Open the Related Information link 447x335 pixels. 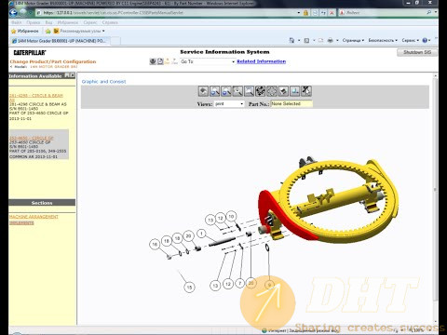tap(262, 61)
